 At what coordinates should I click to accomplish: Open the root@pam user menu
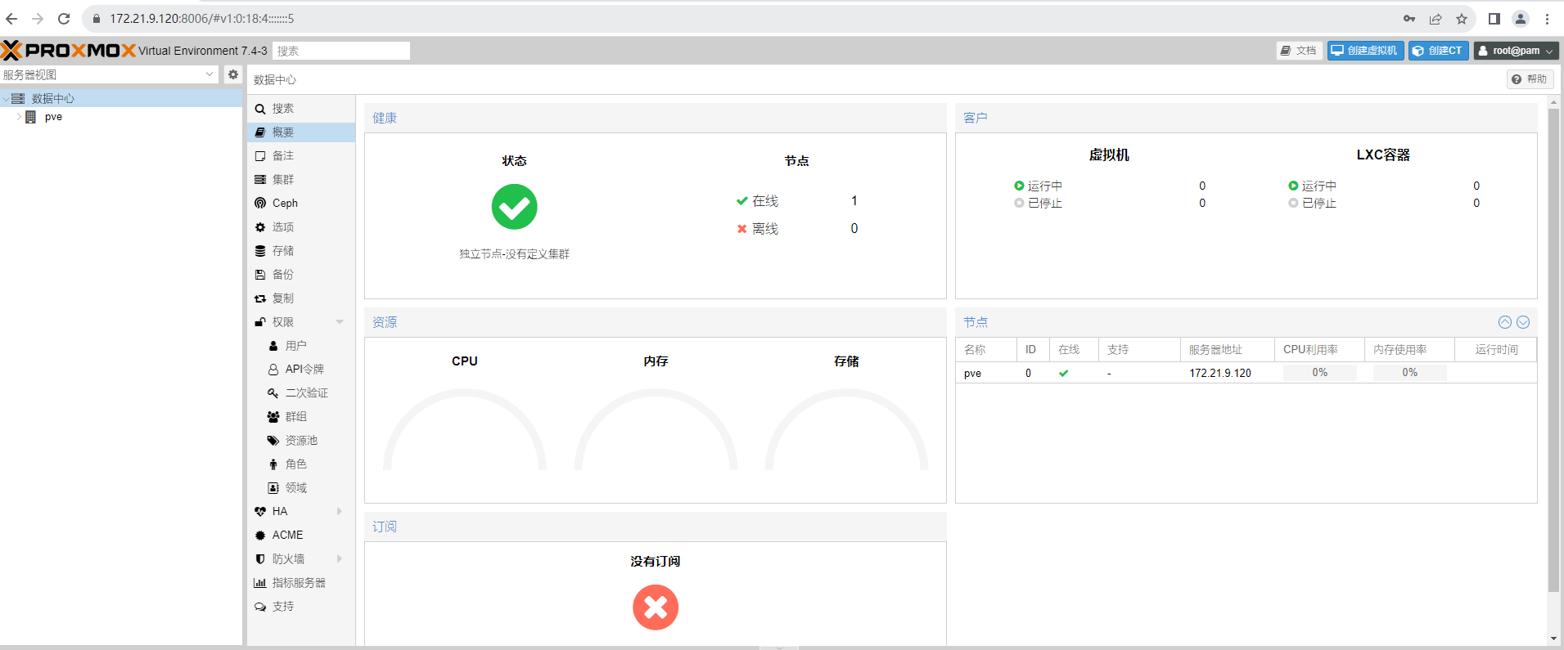[1516, 51]
